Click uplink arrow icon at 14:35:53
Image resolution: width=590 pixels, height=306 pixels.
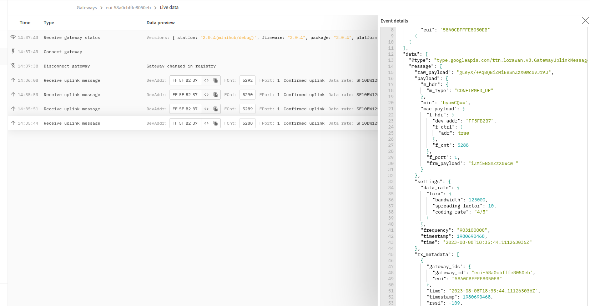(x=13, y=94)
